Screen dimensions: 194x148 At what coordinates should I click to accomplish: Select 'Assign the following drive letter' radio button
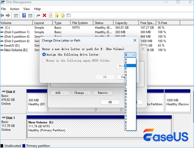point(44,55)
